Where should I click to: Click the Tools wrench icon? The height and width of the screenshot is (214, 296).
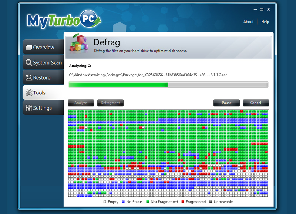28,93
